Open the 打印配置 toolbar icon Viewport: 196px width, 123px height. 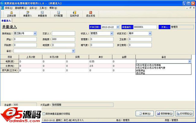click(x=58, y=14)
